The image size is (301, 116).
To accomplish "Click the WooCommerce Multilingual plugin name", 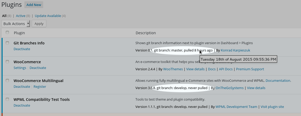I will [39, 80].
